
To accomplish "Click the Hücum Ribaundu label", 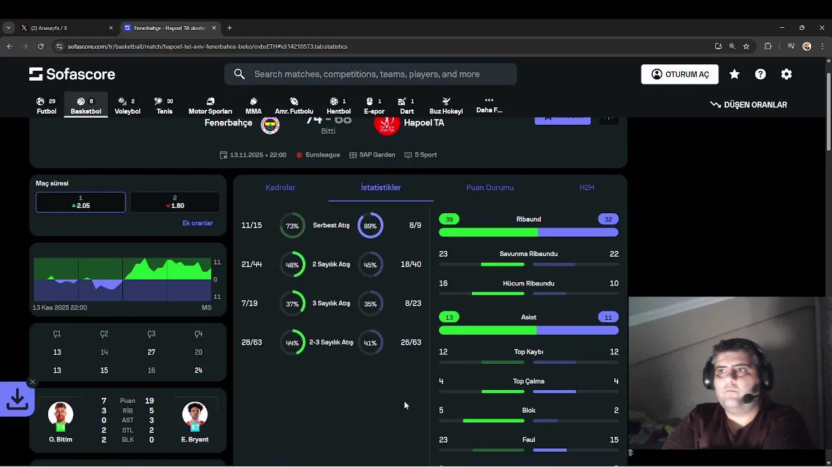I will [x=528, y=283].
